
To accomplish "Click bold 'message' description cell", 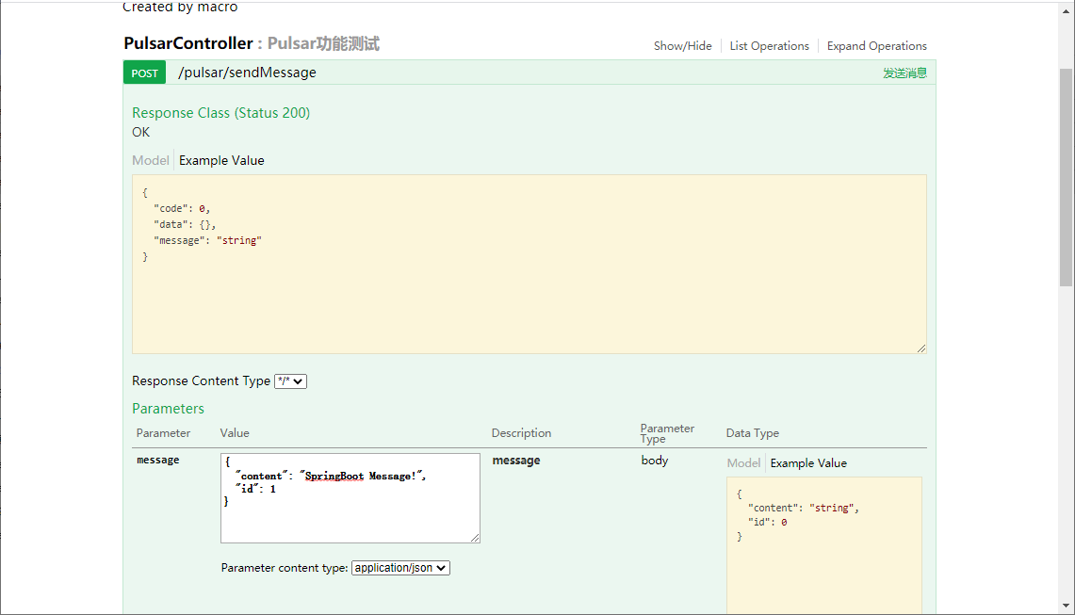I will click(516, 461).
